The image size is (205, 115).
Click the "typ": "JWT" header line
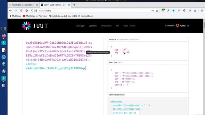click(x=121, y=50)
